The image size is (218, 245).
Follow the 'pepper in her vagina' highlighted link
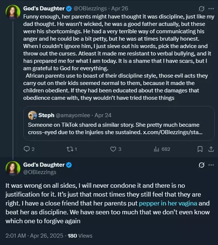point(168,203)
